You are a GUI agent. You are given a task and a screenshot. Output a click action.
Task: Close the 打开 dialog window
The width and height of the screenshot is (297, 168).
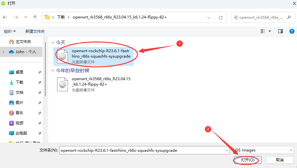click(294, 3)
